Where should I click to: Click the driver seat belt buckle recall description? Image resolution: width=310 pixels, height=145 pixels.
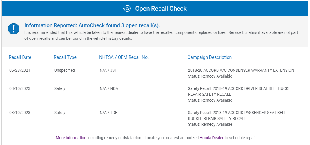240,91
